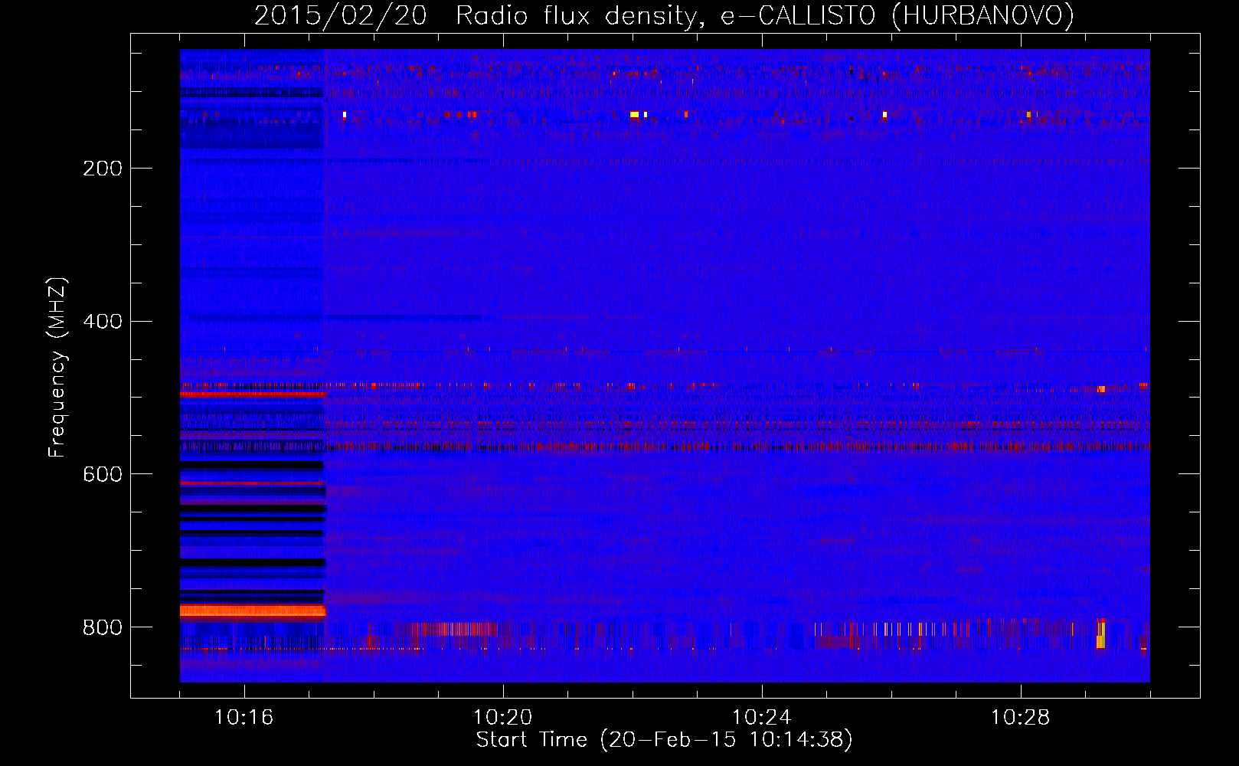Image resolution: width=1239 pixels, height=766 pixels.
Task: Click the 'Frequency (MHZ)' axis label
Action: coord(57,367)
